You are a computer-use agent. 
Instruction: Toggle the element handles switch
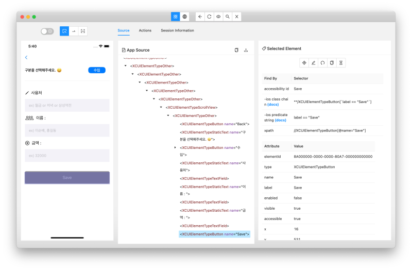pyautogui.click(x=47, y=31)
